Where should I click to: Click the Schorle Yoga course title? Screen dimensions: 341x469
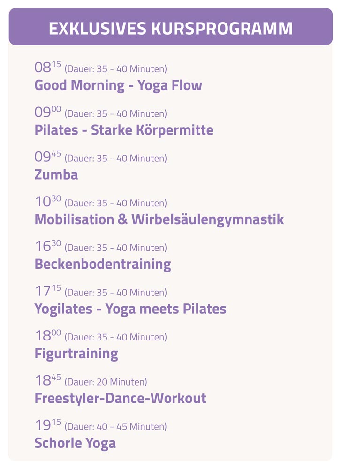tap(75, 443)
